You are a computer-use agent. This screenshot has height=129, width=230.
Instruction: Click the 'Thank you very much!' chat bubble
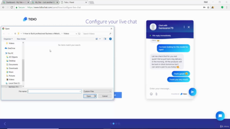pyautogui.click(x=179, y=80)
